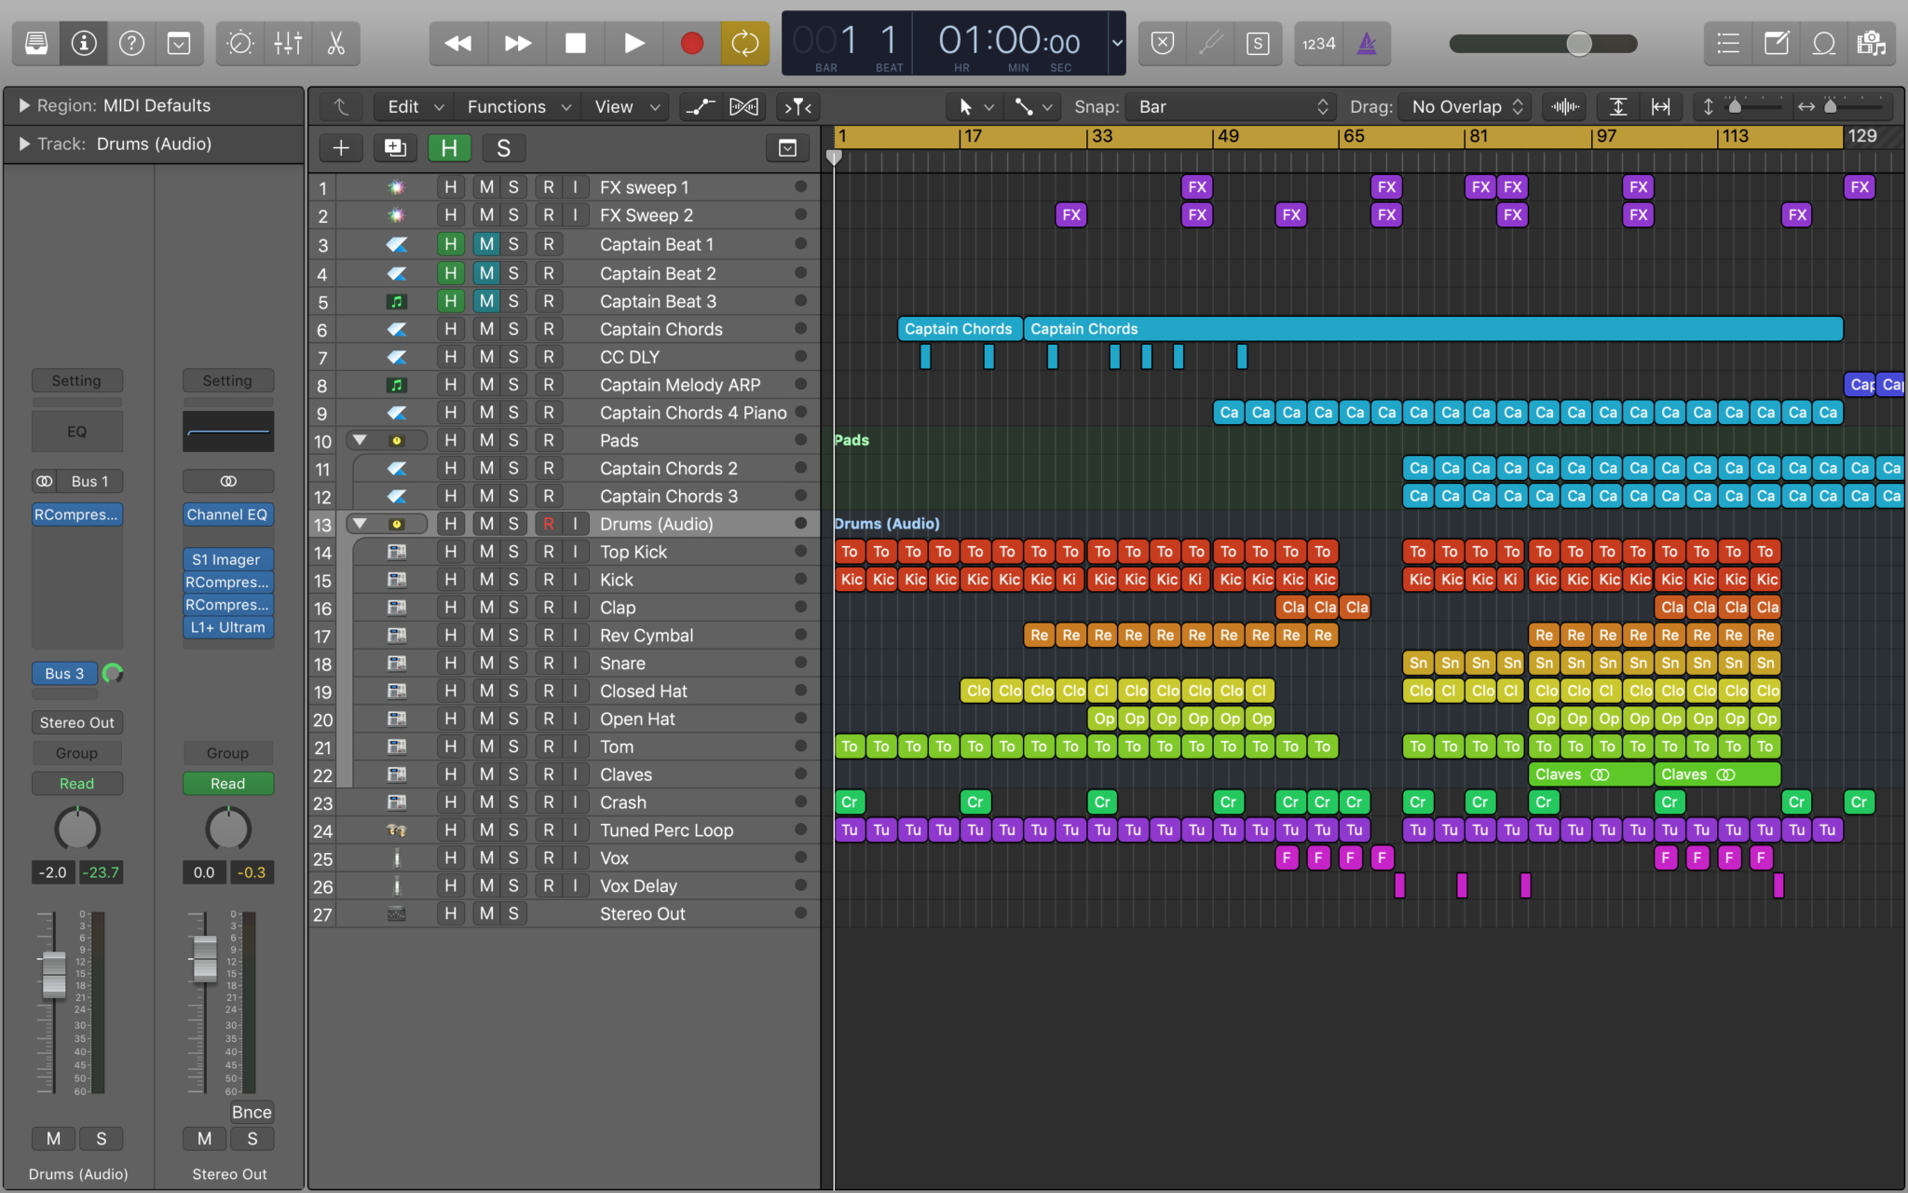The image size is (1908, 1193).
Task: Open the media Browsers icon
Action: pyautogui.click(x=1871, y=43)
